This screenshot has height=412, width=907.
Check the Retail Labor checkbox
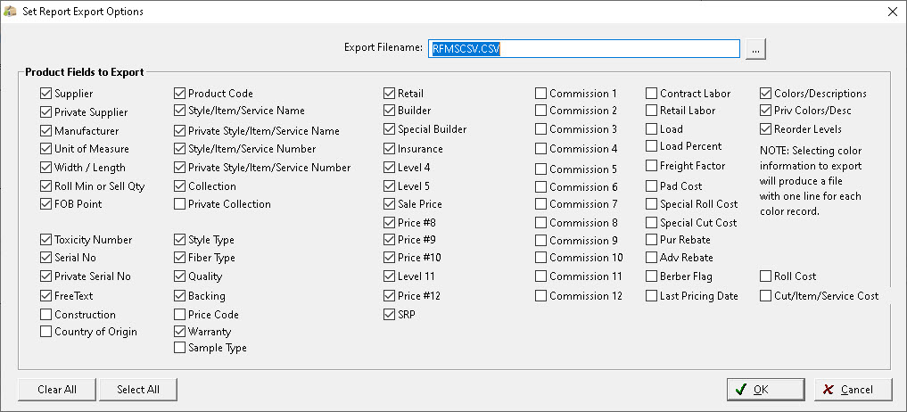coord(651,110)
